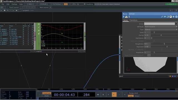
Task: Click the green UPDATE button
Action: (x=171, y=4)
